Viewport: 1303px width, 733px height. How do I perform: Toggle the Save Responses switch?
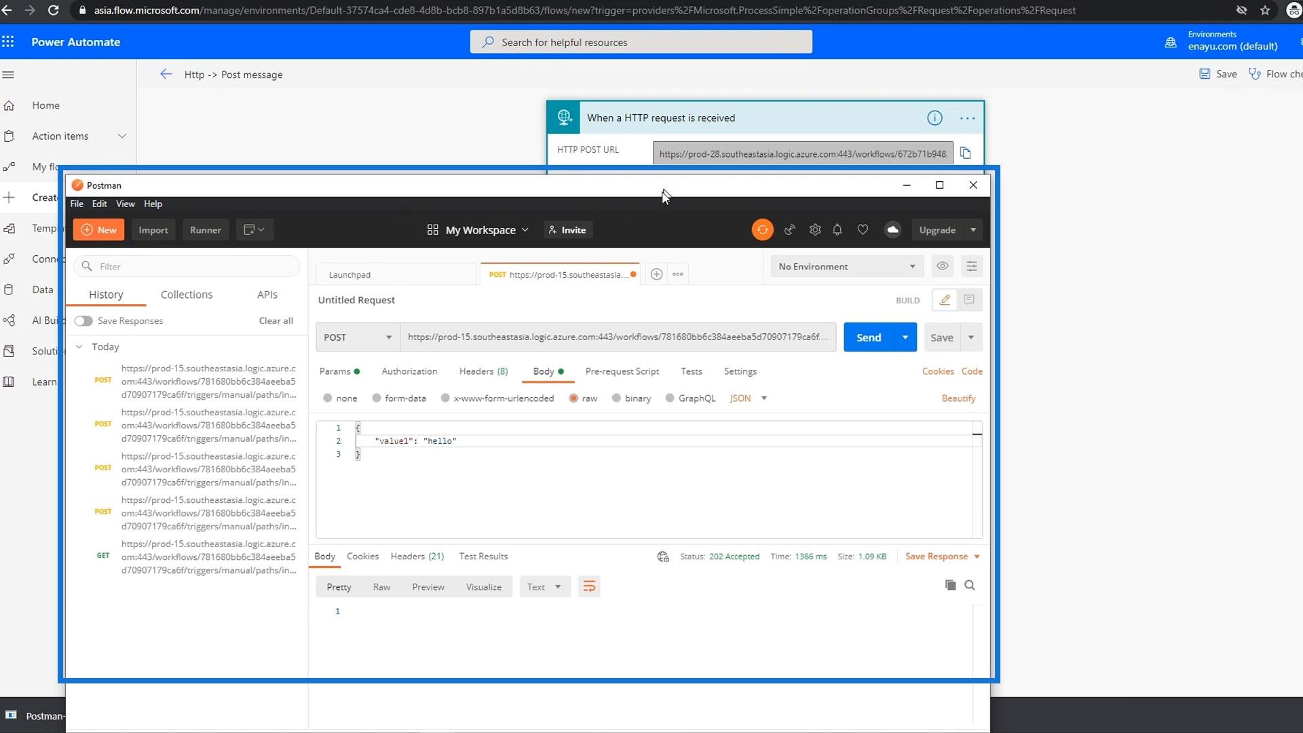click(x=83, y=321)
